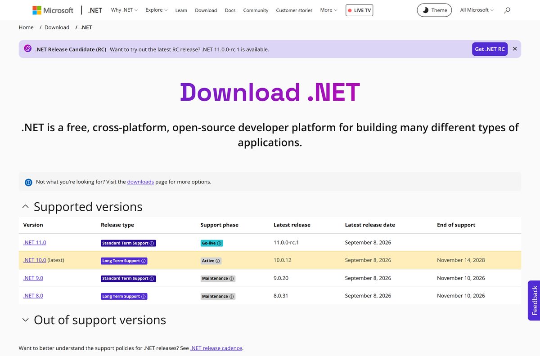Viewport: 540px width, 356px height.
Task: Open Customer stories in the navigation
Action: 294,10
